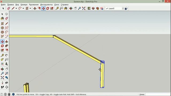Select the Position Camera tool
The height and width of the screenshot is (96, 171).
[x=2, y=83]
